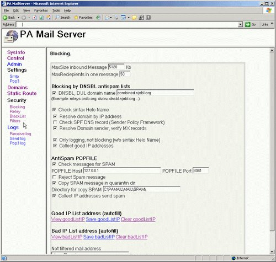Toggle Check messages for SPAM checkbox
This screenshot has height=262, width=276.
pos(54,164)
